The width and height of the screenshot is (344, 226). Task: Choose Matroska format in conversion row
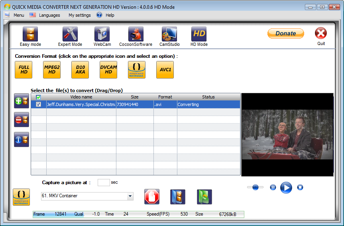(x=137, y=70)
